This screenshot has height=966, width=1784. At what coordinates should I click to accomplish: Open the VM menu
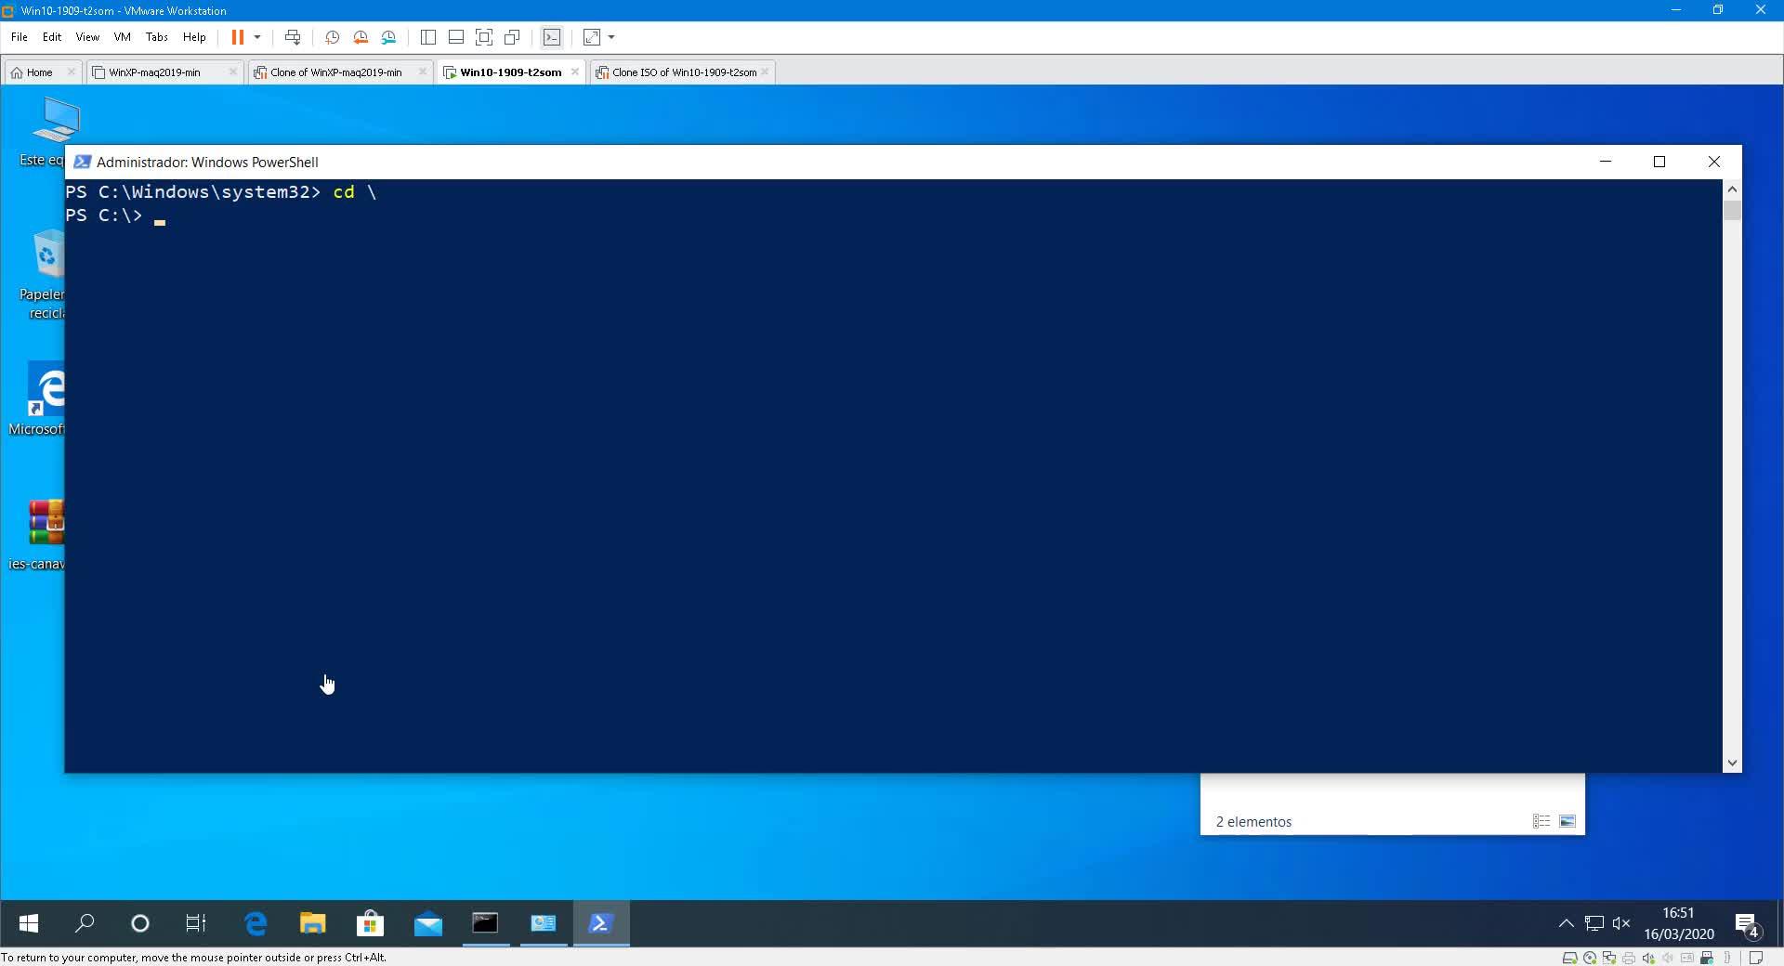(122, 37)
